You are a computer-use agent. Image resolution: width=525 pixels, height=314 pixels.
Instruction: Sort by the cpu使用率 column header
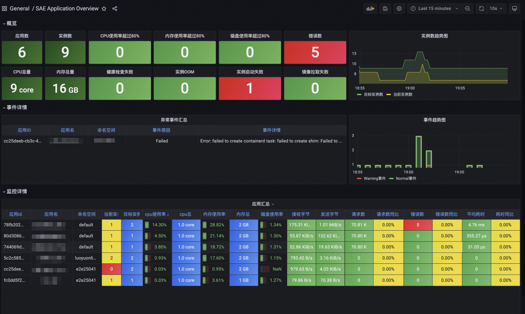157,214
